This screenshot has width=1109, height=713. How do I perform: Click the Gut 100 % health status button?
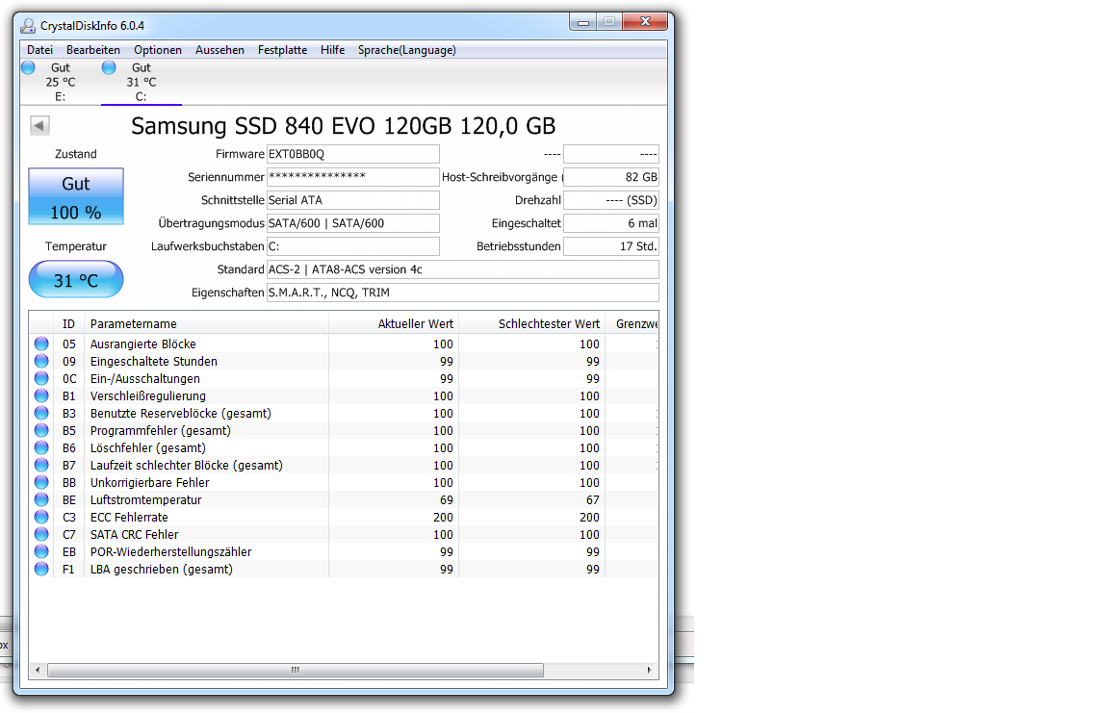point(76,197)
